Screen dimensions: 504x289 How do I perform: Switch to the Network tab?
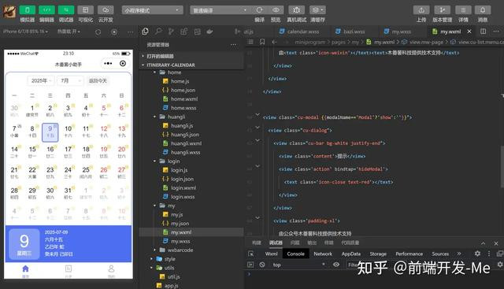click(x=323, y=254)
